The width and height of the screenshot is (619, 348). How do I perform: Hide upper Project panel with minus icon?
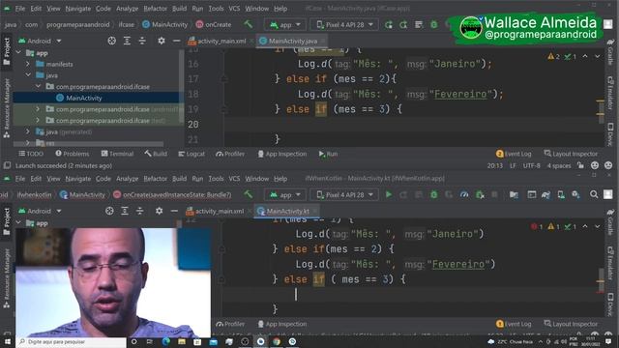click(176, 41)
